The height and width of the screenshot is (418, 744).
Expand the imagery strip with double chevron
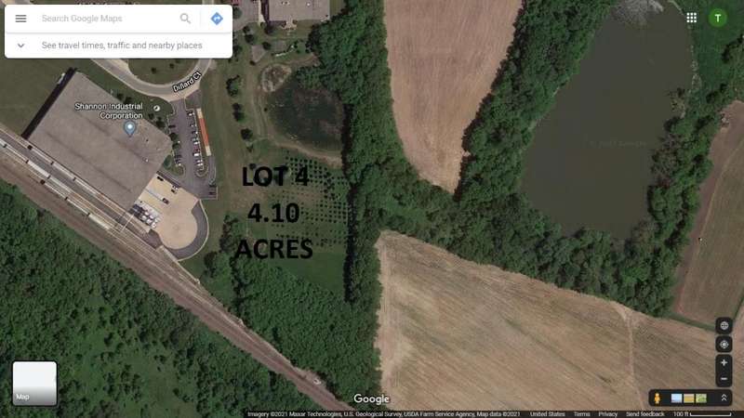[724, 398]
